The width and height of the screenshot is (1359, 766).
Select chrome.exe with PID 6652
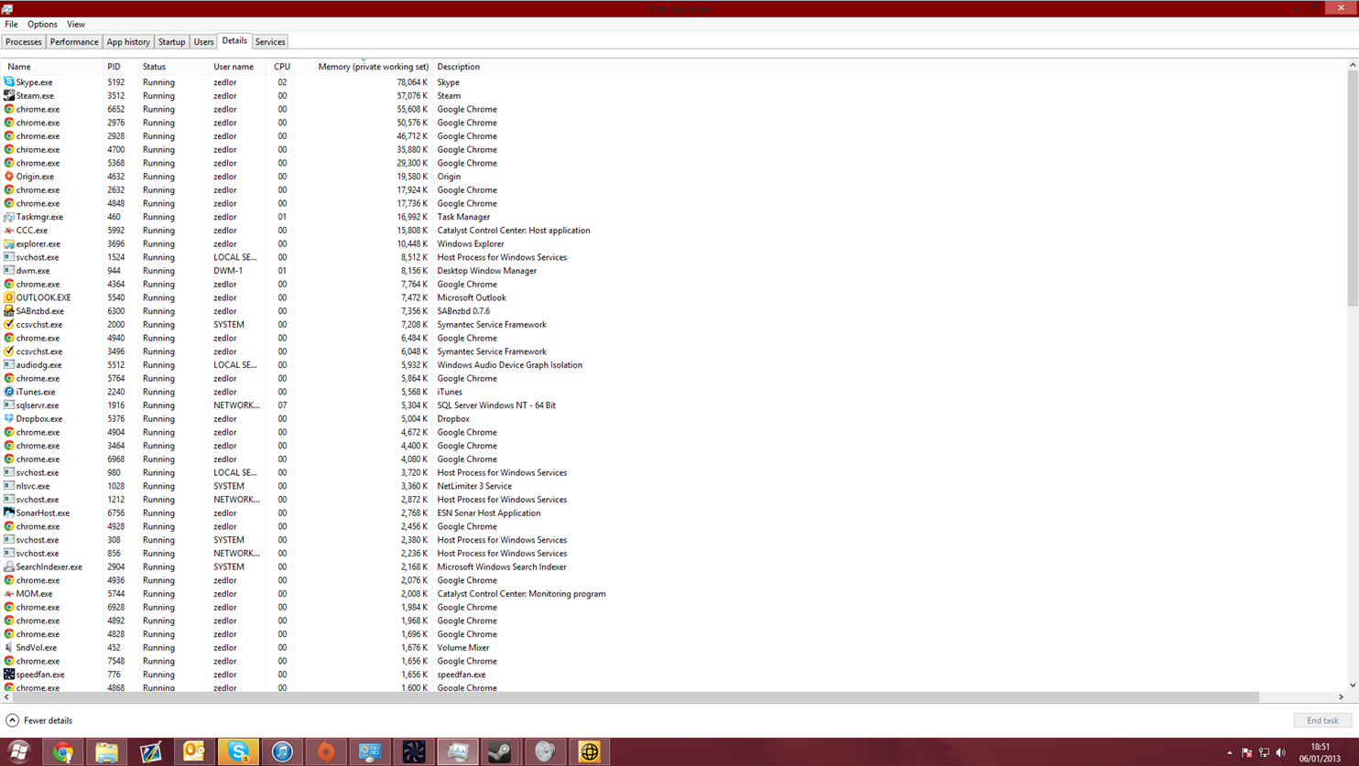pos(38,109)
